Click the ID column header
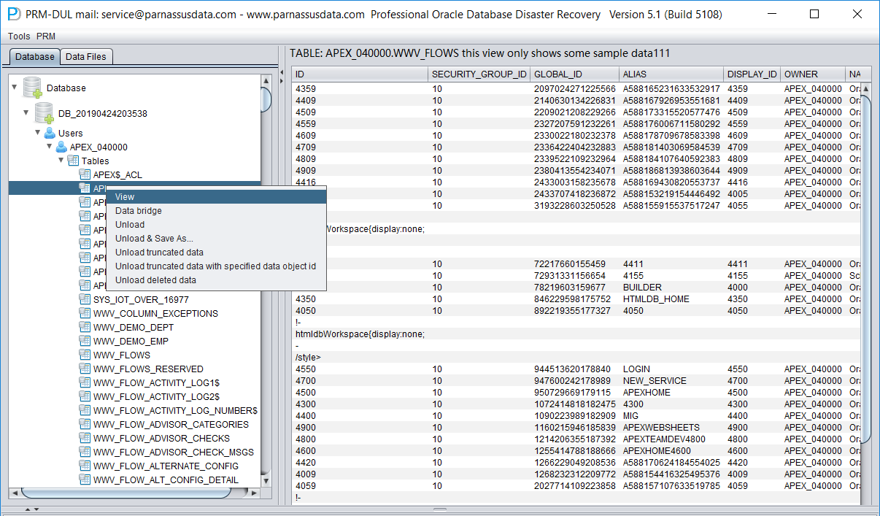Image resolution: width=880 pixels, height=516 pixels. pyautogui.click(x=360, y=74)
